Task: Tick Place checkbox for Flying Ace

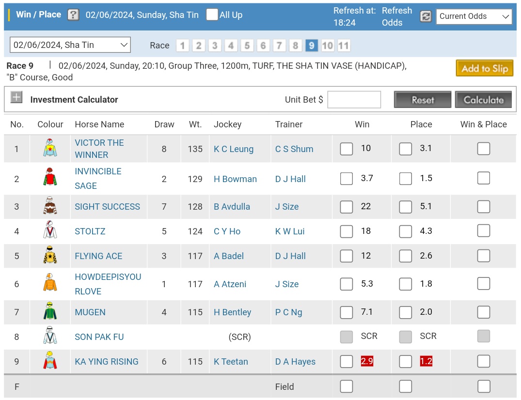Action: click(x=405, y=256)
